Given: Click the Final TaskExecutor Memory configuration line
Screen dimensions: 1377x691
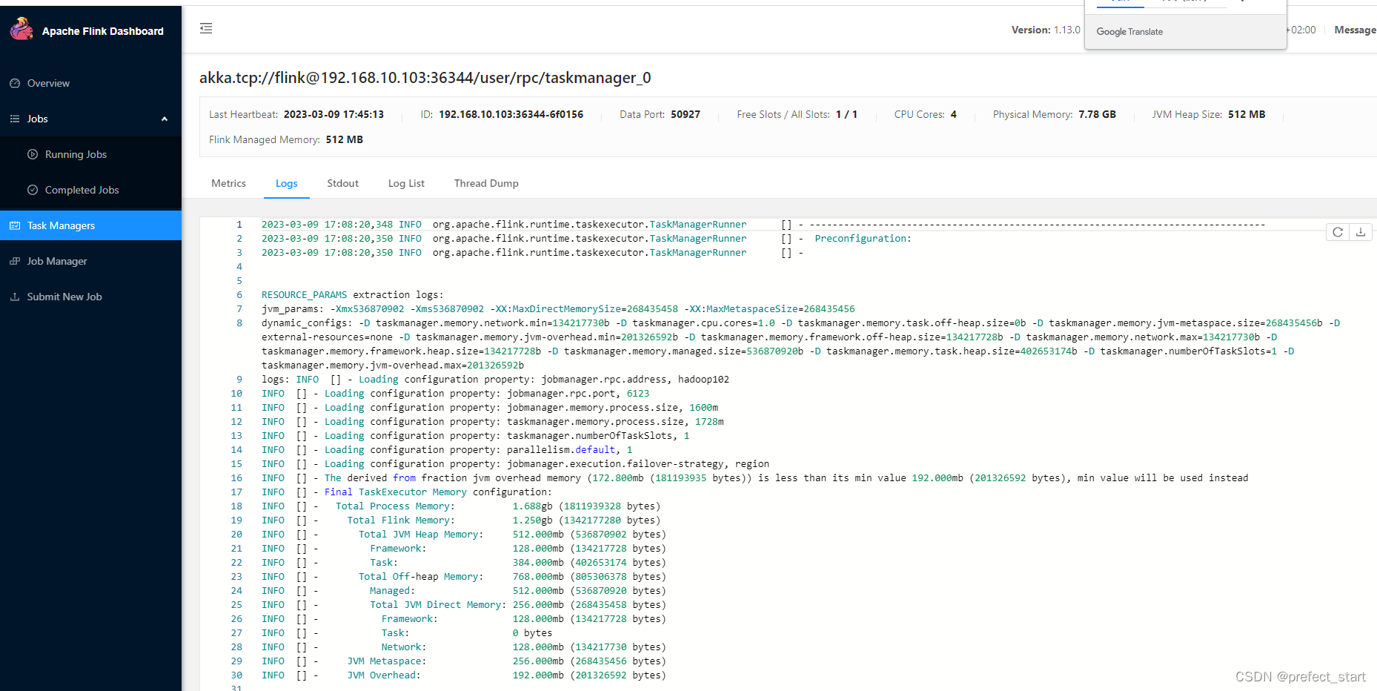Looking at the screenshot, I should pos(407,492).
